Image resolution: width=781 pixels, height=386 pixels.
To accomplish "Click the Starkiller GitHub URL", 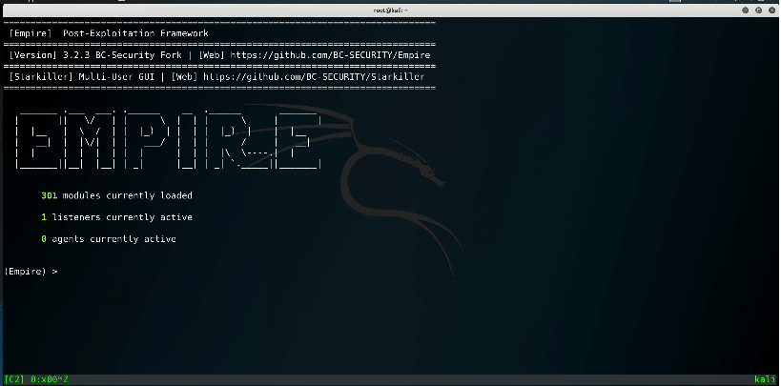I will tap(314, 77).
